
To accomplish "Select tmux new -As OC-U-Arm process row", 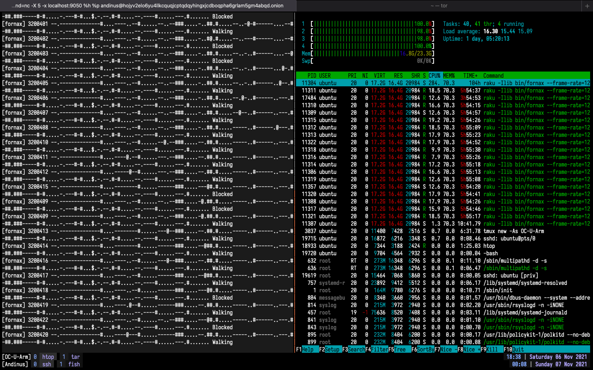I will (x=443, y=231).
